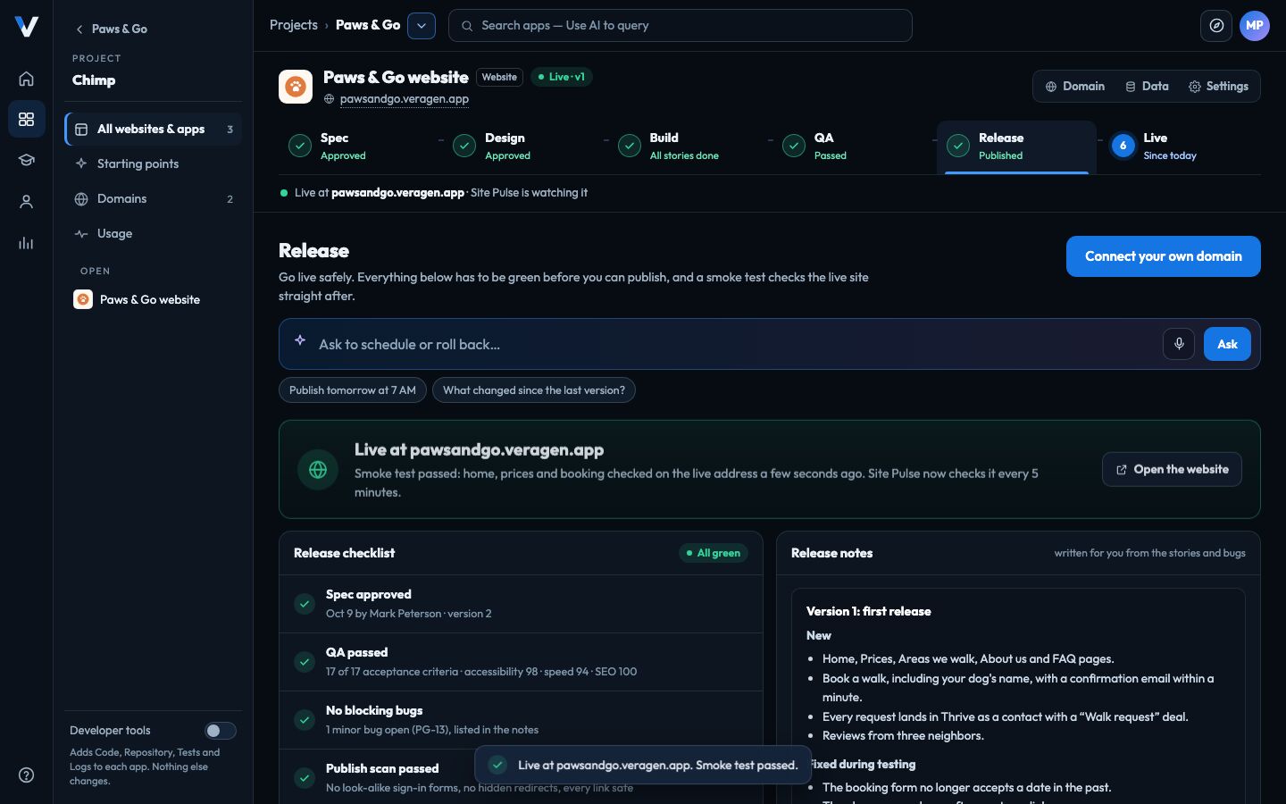Screen dimensions: 1286x804
Task: Open the MP user avatar menu
Action: pos(1255,26)
